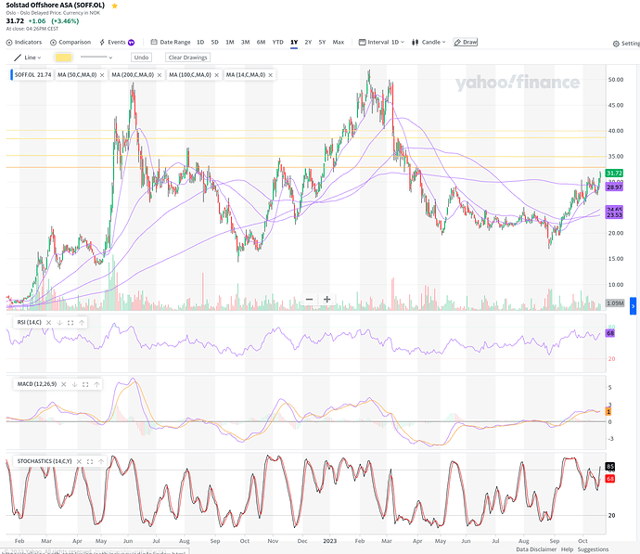Toggle the yellow favorite star
This screenshot has width=640, height=554.
click(x=115, y=6)
